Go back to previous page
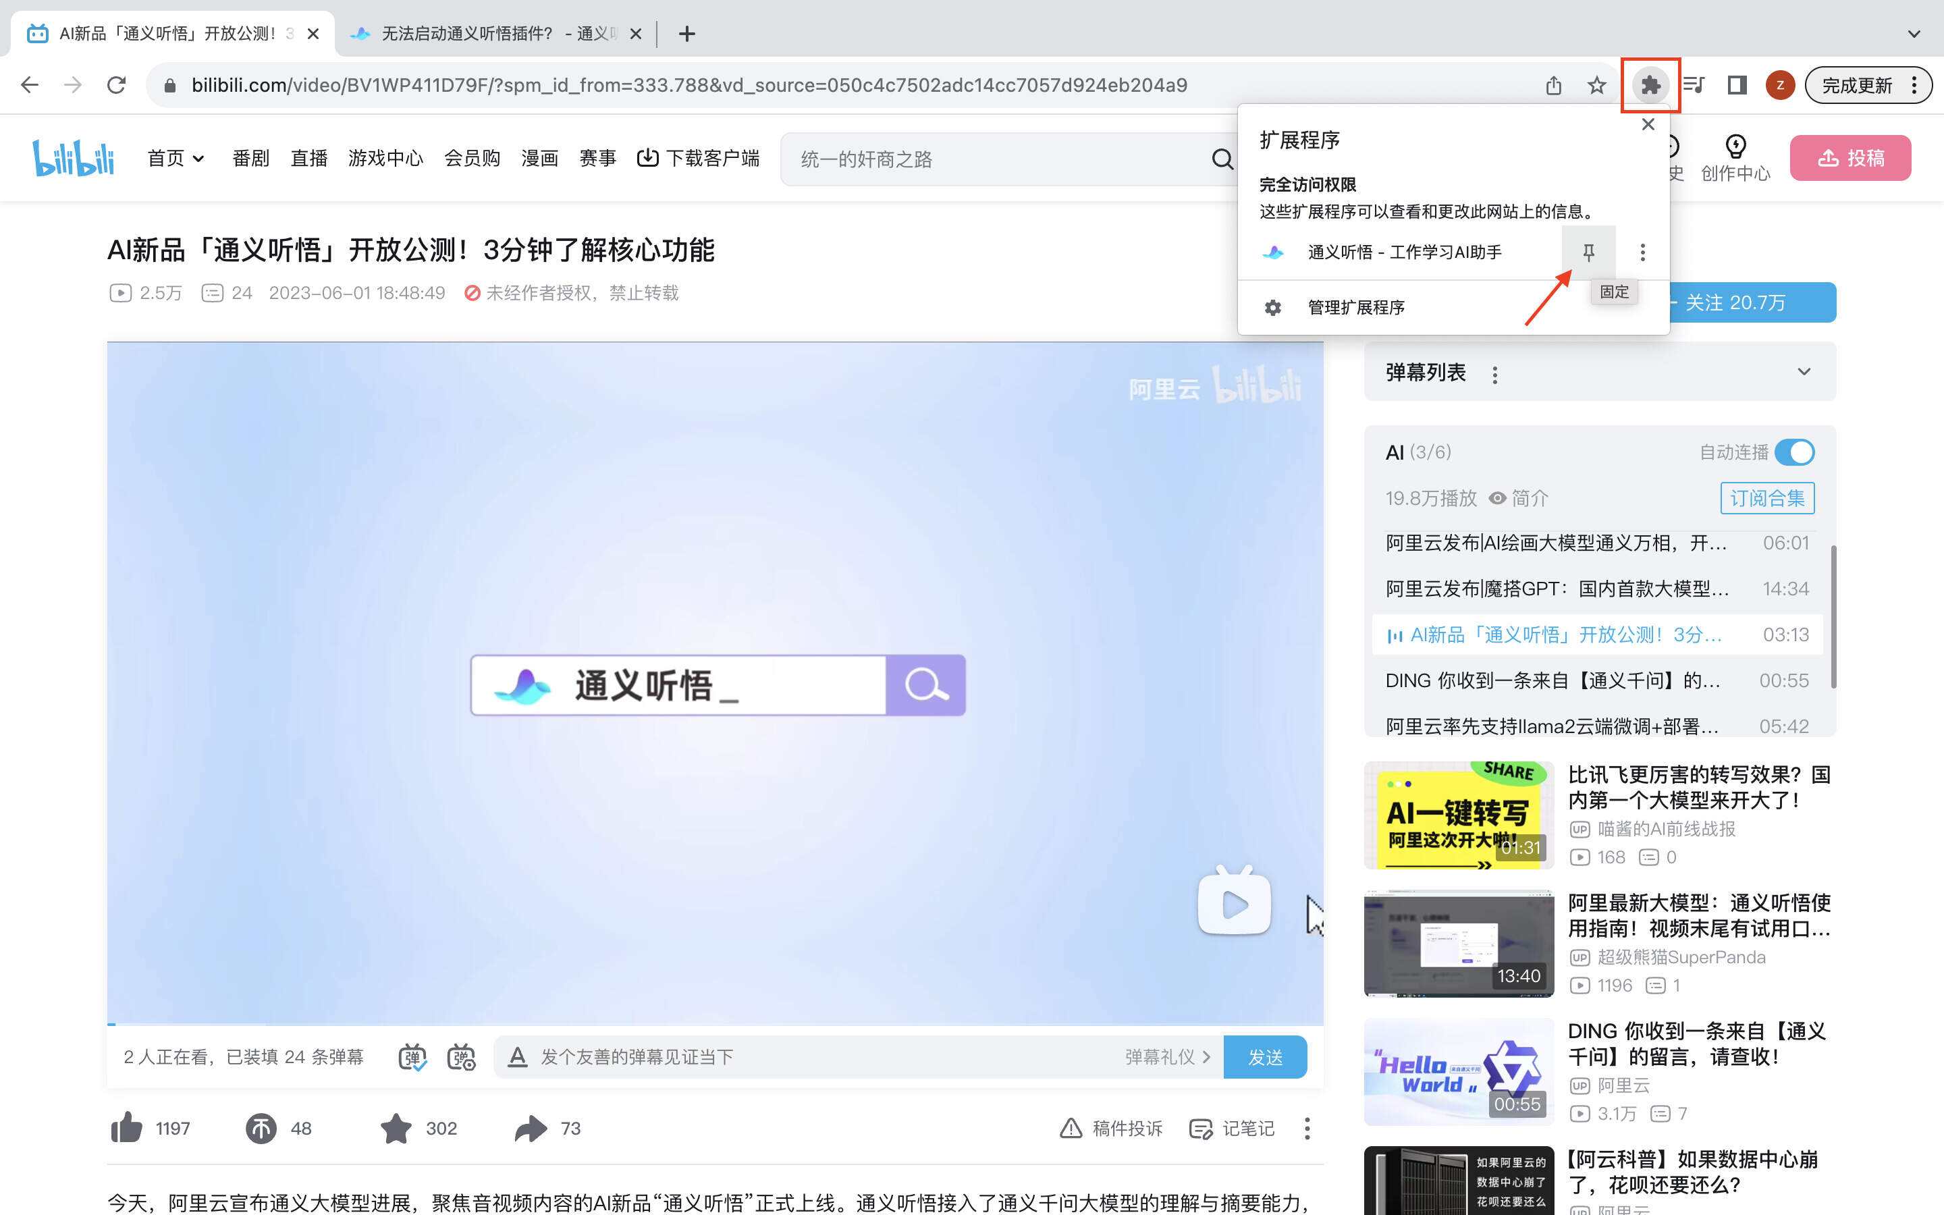The image size is (1944, 1215). (30, 85)
